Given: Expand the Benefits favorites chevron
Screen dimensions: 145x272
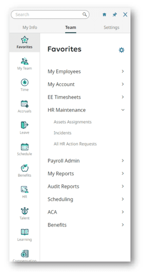Looking at the screenshot, I should 123,225.
